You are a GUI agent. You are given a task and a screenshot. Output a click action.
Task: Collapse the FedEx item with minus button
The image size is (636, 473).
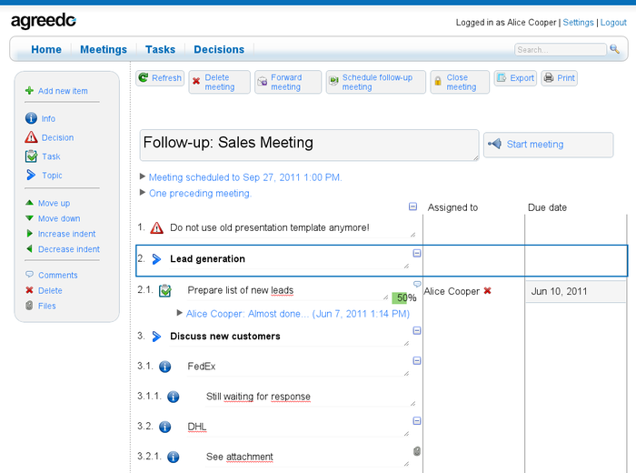pos(417,360)
